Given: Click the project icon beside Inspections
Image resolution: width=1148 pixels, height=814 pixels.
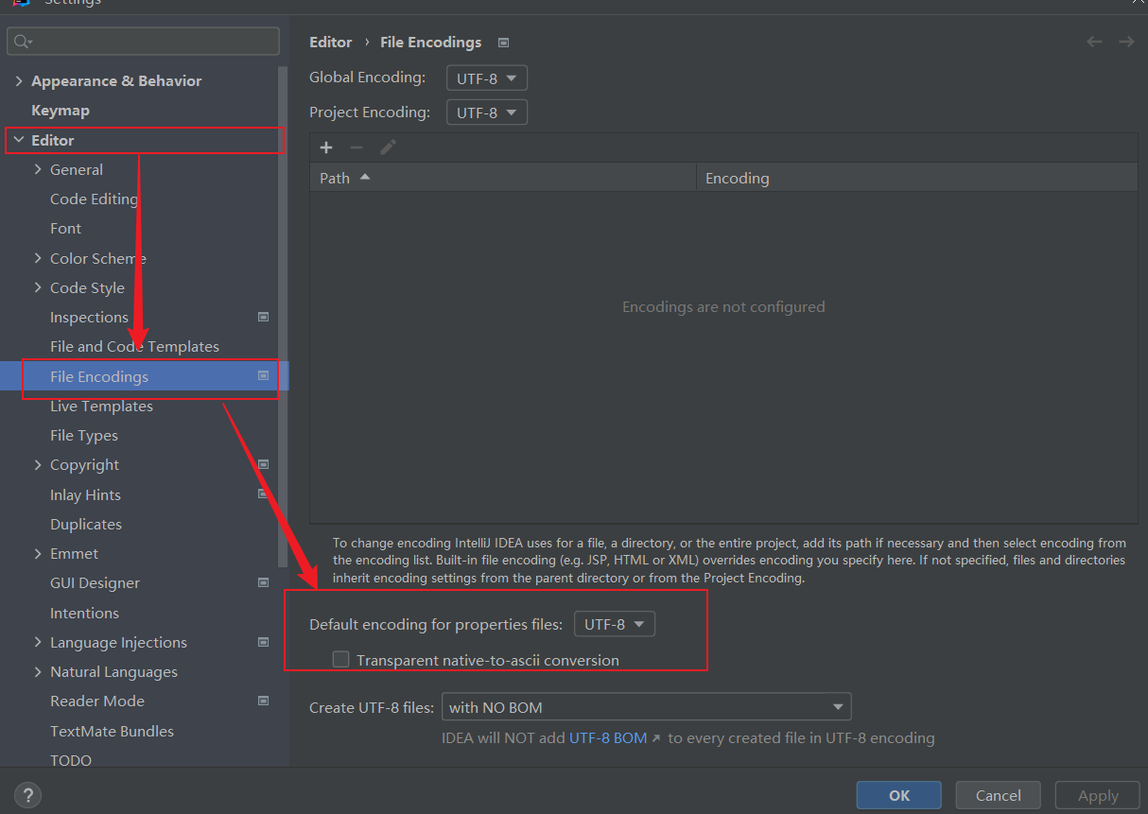Looking at the screenshot, I should coord(264,317).
